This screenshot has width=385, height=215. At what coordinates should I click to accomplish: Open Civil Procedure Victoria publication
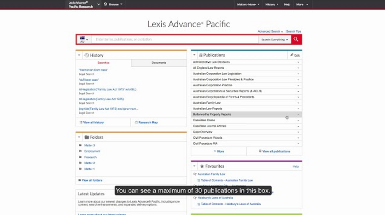pos(208,138)
